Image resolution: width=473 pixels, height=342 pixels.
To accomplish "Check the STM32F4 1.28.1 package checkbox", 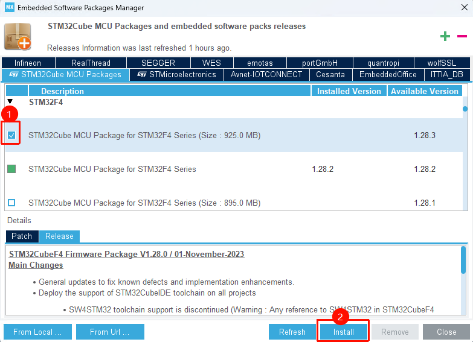I will click(x=11, y=203).
